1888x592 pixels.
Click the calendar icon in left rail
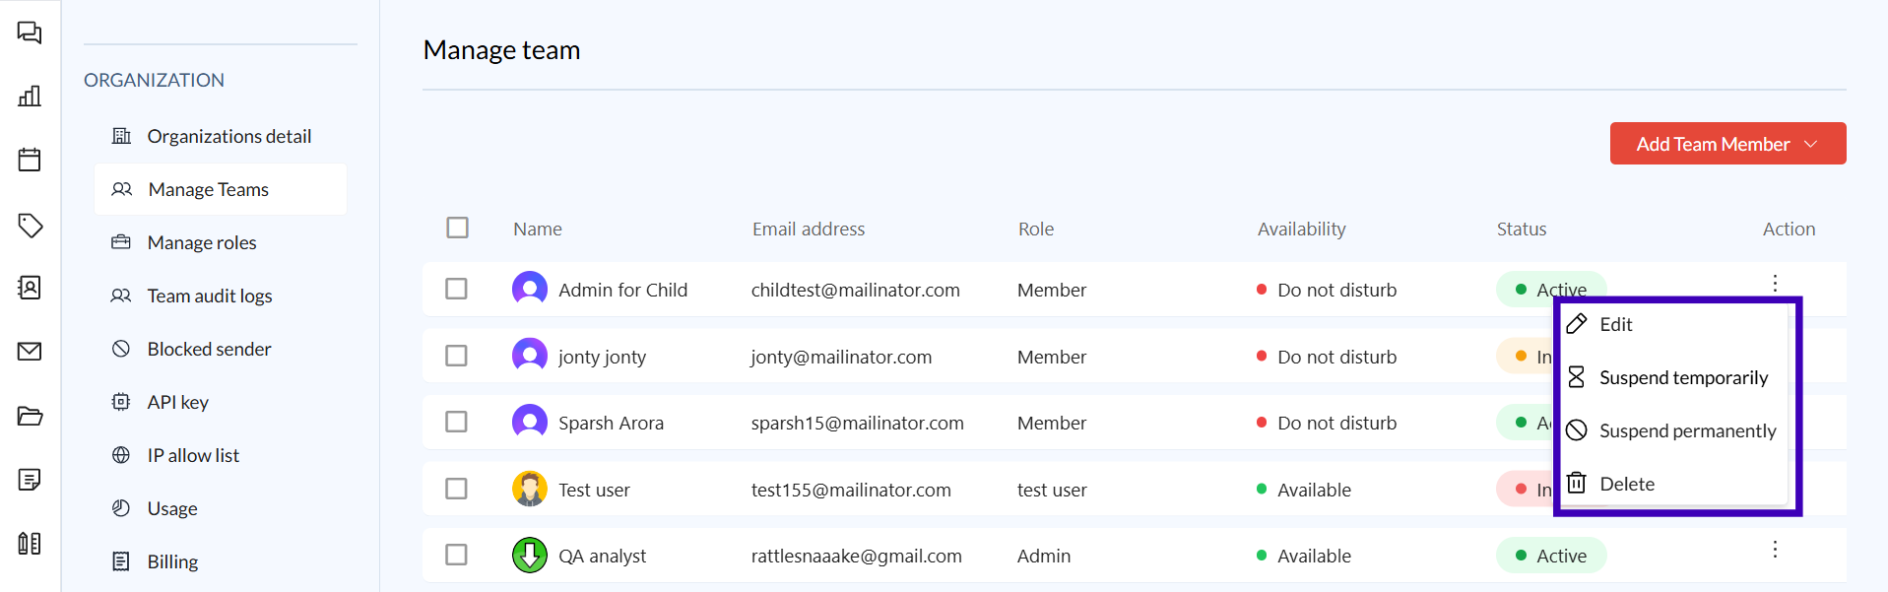pos(30,160)
